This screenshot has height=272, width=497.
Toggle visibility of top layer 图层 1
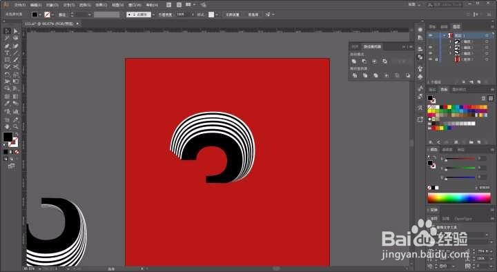coord(431,35)
